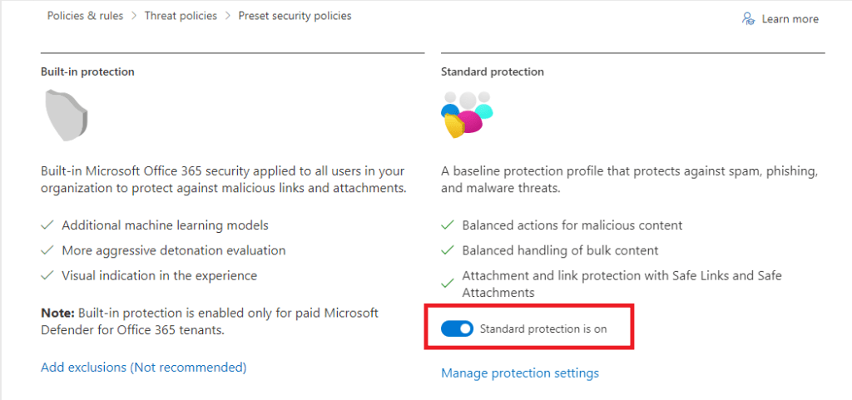Click the Standard protection people icon
The height and width of the screenshot is (400, 852).
[465, 114]
